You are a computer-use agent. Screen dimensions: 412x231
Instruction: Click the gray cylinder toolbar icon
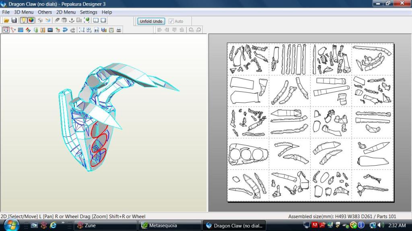[x=64, y=20]
